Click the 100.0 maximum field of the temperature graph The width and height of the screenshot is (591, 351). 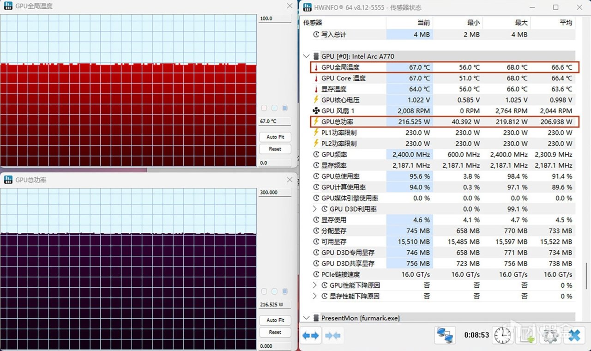pos(275,19)
